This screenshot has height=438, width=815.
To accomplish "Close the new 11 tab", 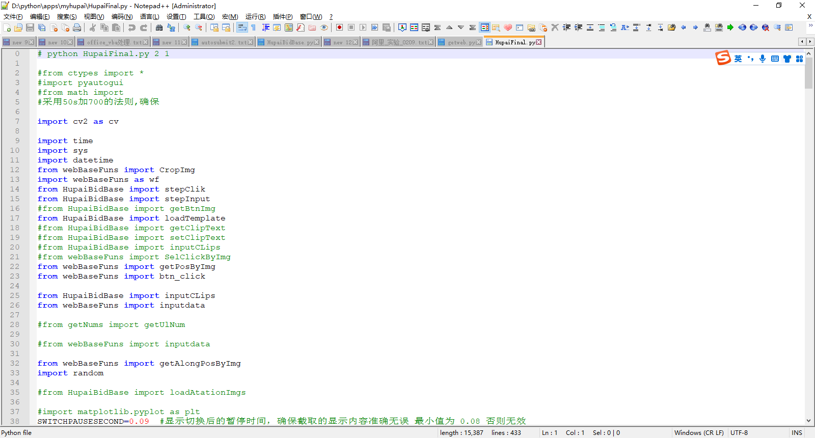I will 184,42.
